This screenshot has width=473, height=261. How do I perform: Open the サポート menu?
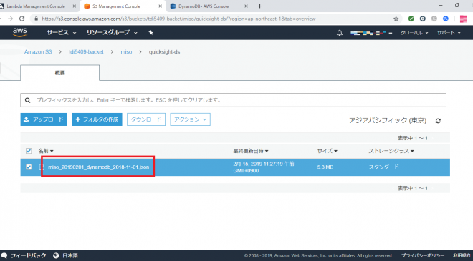(449, 33)
